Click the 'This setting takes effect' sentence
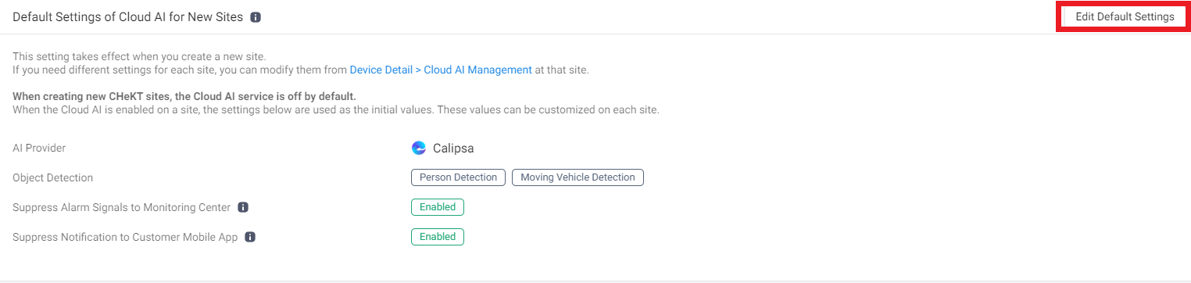 (139, 56)
